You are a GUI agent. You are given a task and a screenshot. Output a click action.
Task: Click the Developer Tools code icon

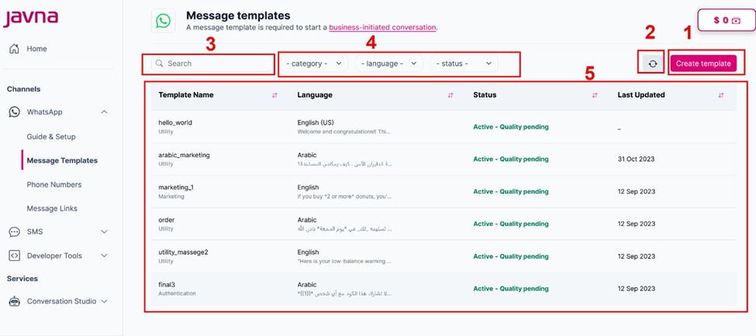pyautogui.click(x=15, y=256)
